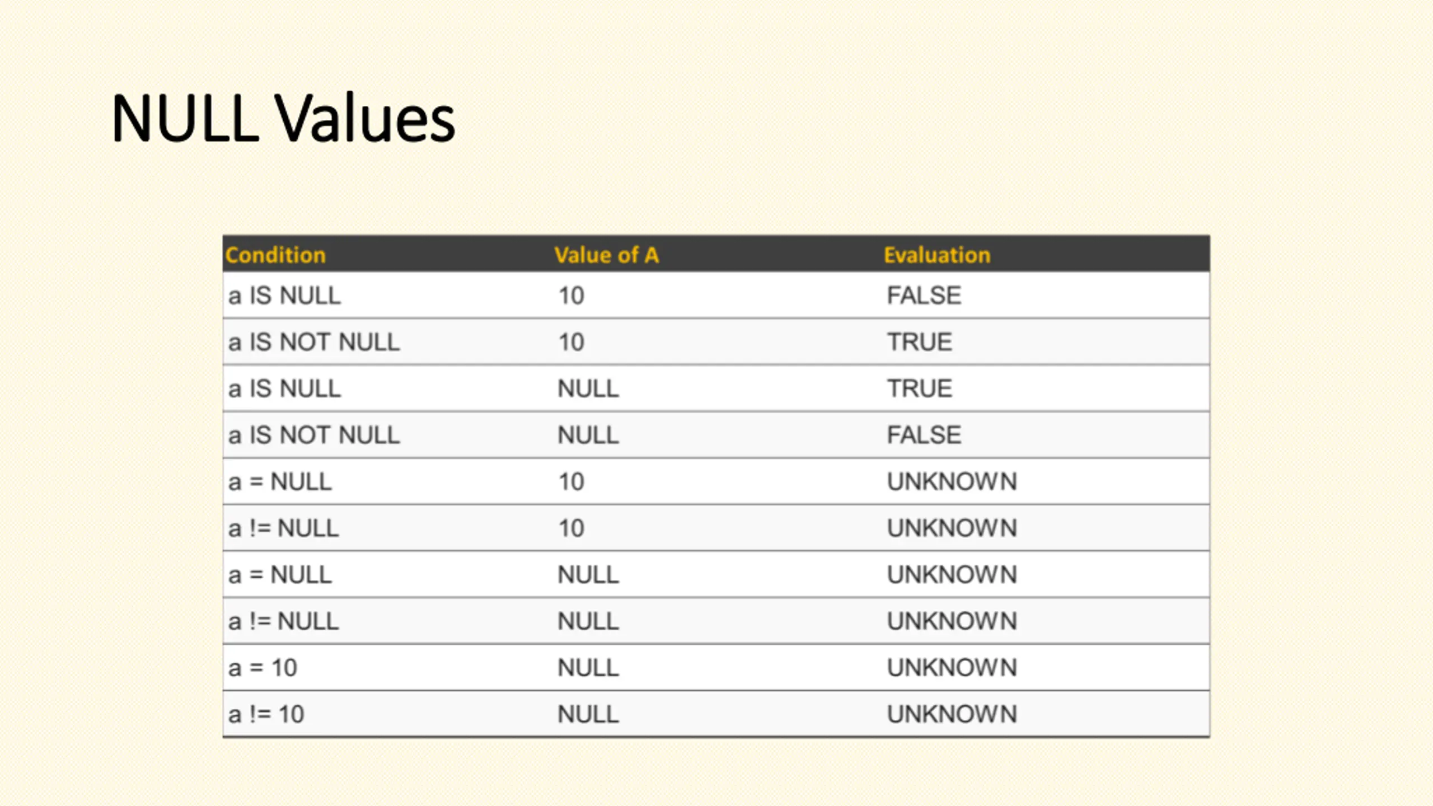
Task: Click UNKNOWN in the 'a != 10' row
Action: coord(952,714)
